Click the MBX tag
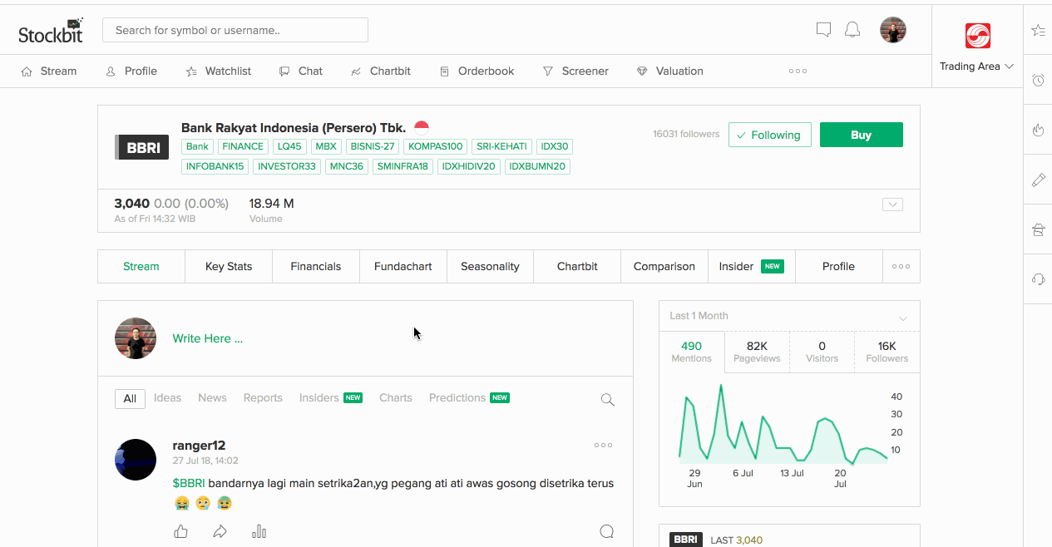Image resolution: width=1052 pixels, height=547 pixels. coord(326,146)
